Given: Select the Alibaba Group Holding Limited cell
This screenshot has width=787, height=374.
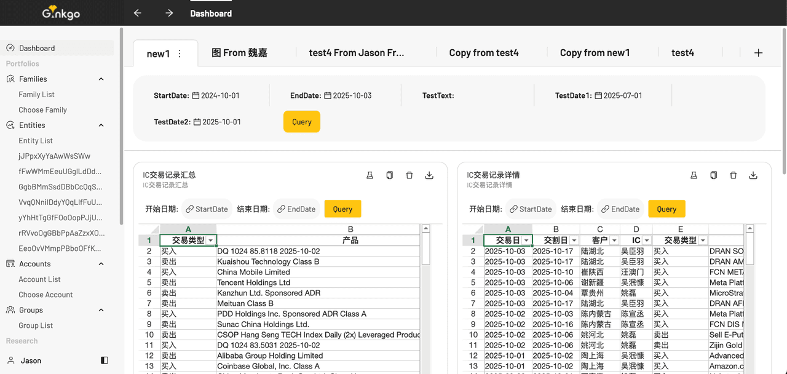Looking at the screenshot, I should click(318, 356).
